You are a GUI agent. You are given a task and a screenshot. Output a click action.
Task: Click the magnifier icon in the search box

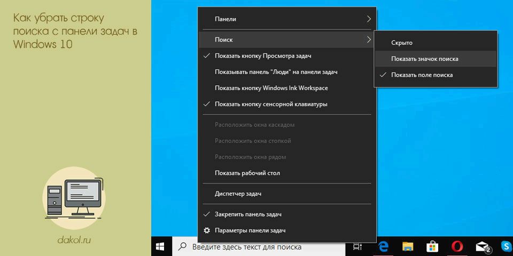tap(183, 246)
